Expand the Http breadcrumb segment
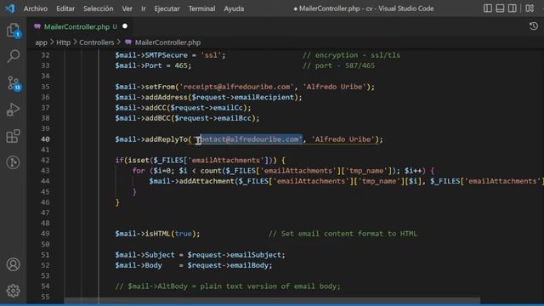The image size is (544, 306). point(63,42)
